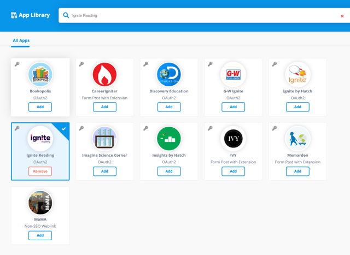Image resolution: width=350 pixels, height=255 pixels.
Task: Click the App Library title text
Action: point(34,15)
